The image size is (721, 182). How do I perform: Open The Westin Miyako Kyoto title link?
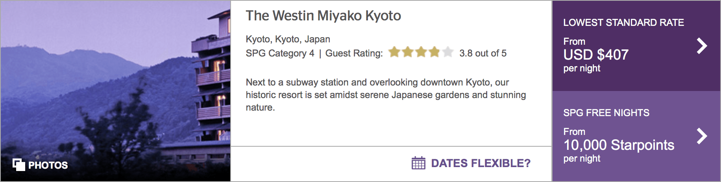pos(323,16)
